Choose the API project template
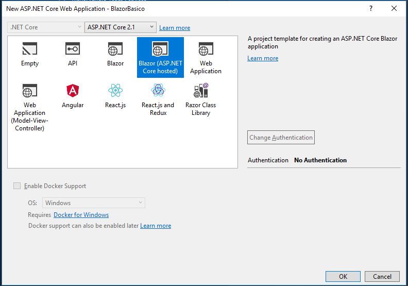Screen dimensions: 408x286 pos(73,49)
